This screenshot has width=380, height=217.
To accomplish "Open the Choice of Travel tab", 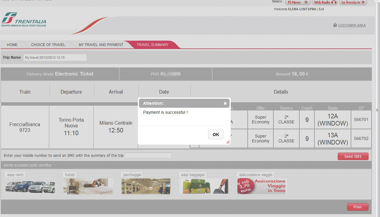I will [x=48, y=45].
